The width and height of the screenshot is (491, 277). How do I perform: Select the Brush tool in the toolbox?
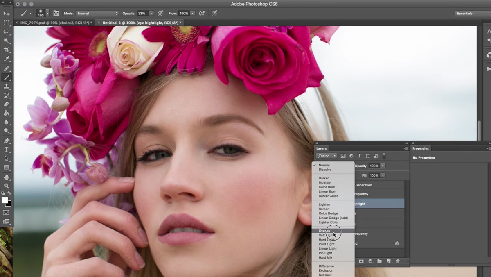(7, 77)
